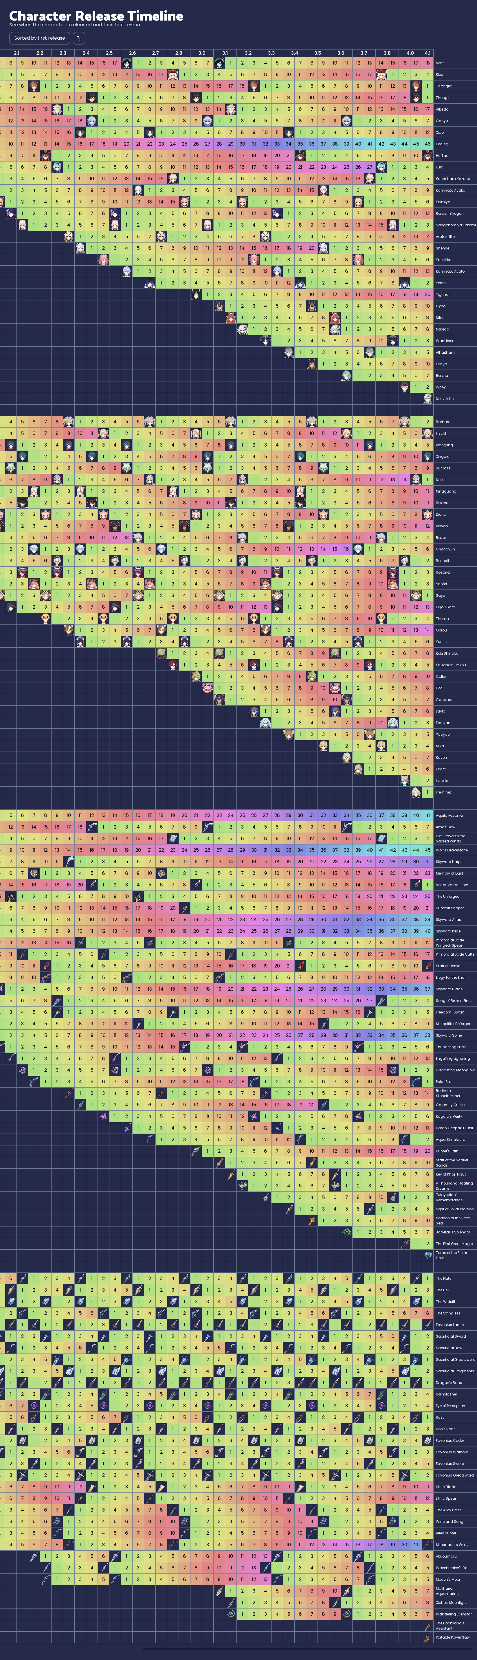Select the 'Mitternachts Waltz' row label

click(452, 1544)
